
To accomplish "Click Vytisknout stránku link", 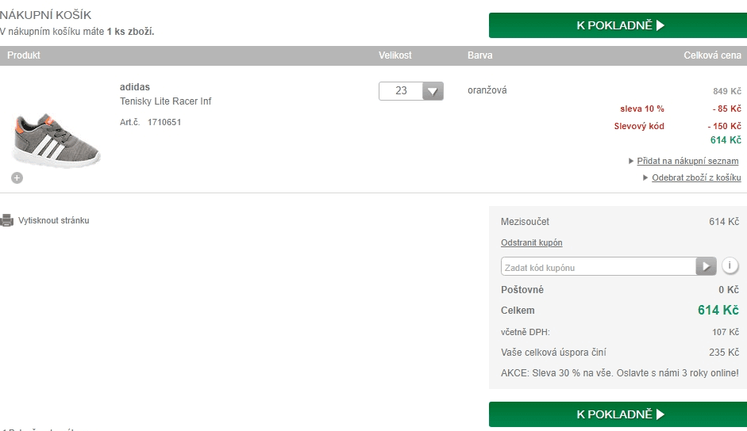I will (x=54, y=220).
